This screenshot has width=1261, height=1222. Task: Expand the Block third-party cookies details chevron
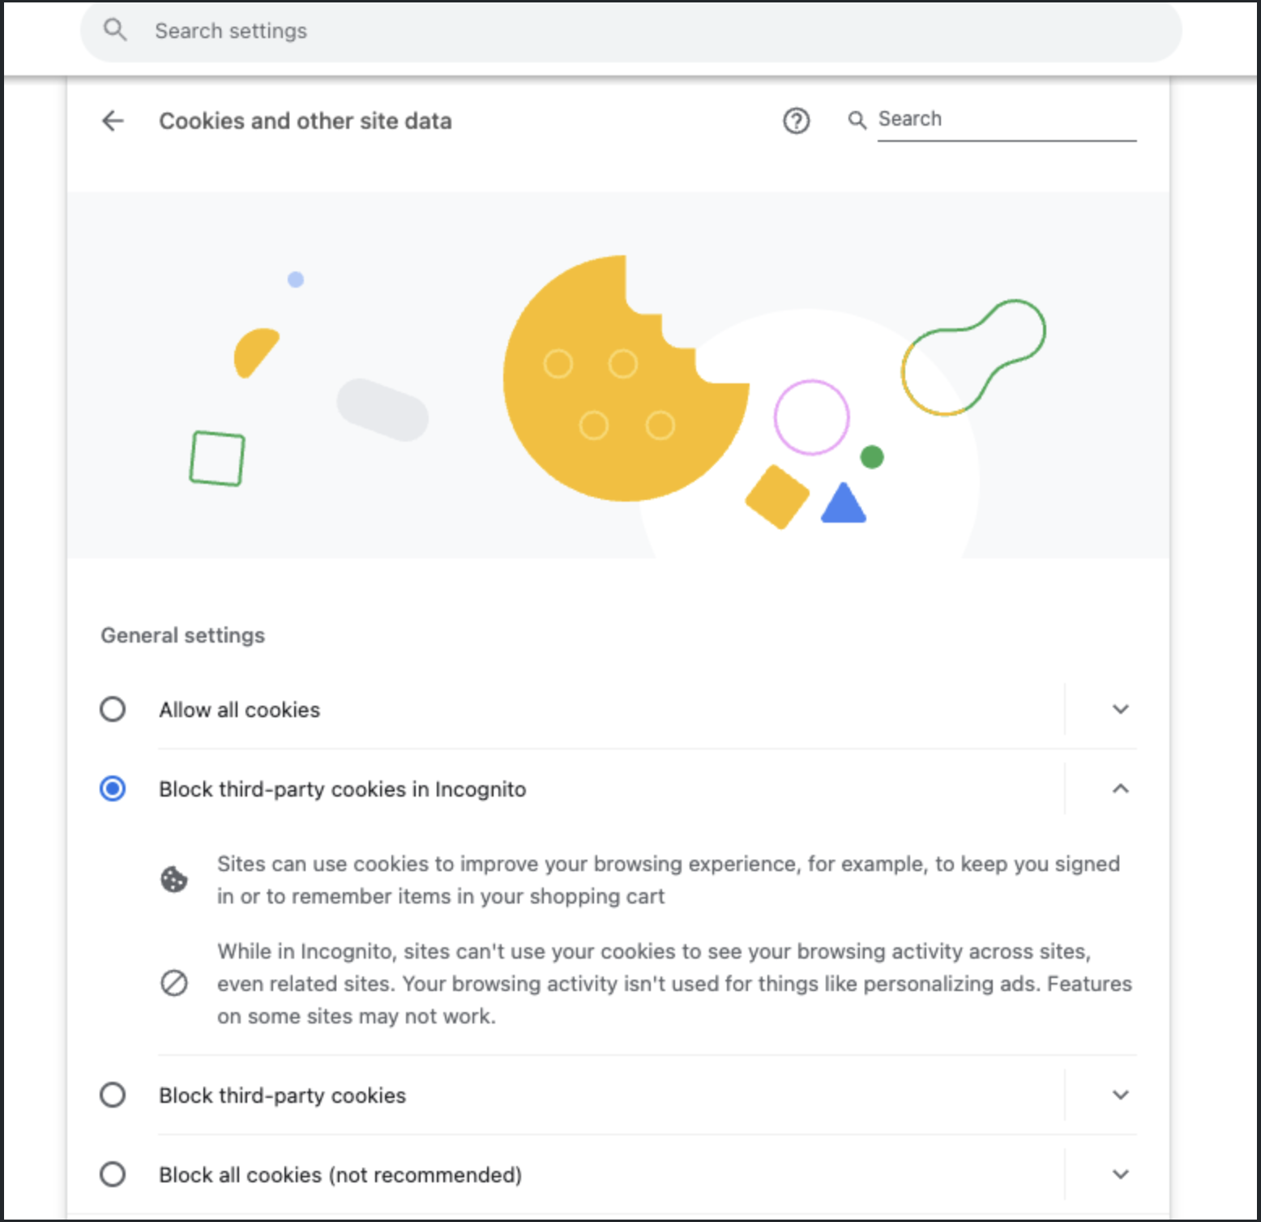tap(1120, 1095)
